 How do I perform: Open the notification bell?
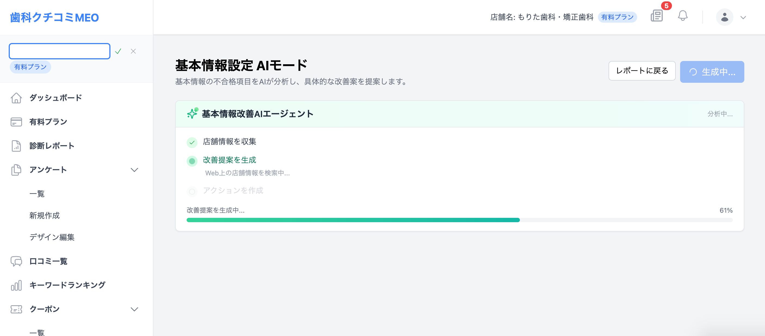tap(683, 16)
